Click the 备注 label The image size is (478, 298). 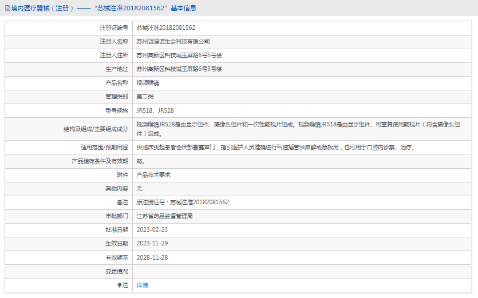pos(123,202)
